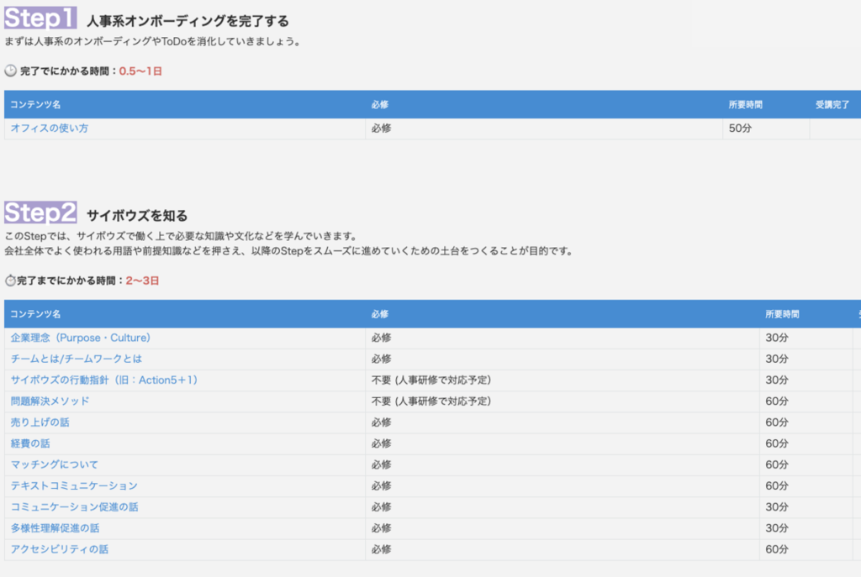Click the 人事系オンボーディングを完了する heading
This screenshot has height=577, width=861.
[188, 21]
